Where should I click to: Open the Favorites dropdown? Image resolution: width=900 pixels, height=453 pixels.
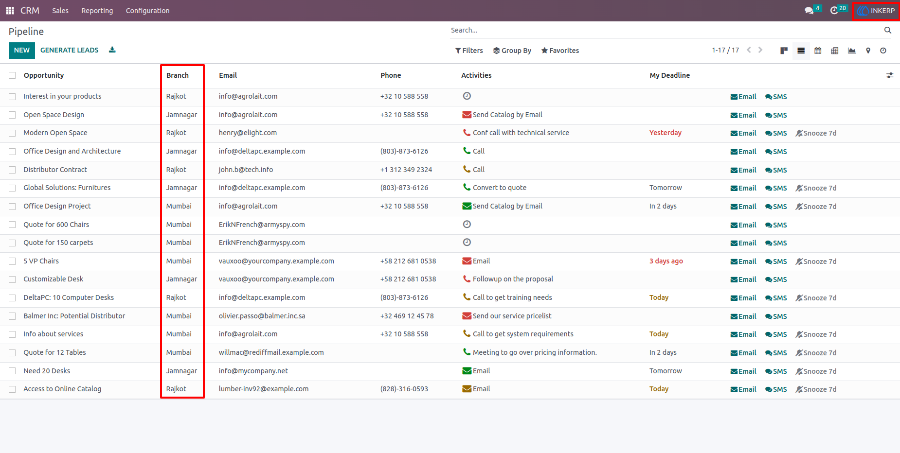pyautogui.click(x=560, y=51)
